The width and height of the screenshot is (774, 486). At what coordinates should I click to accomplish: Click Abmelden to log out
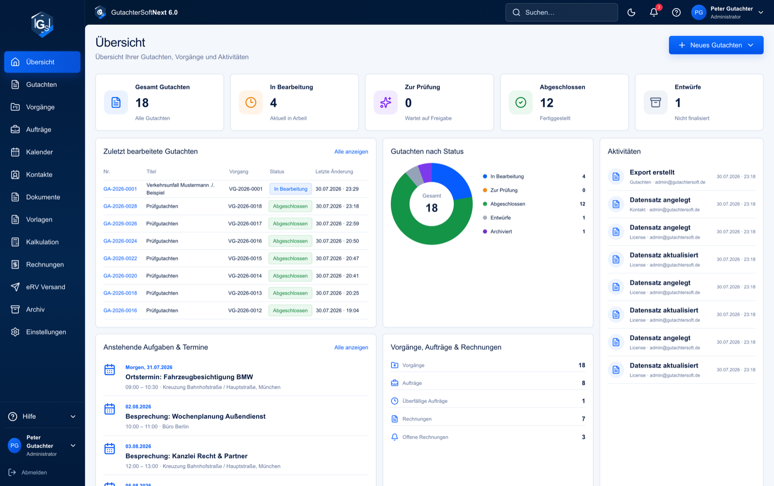point(28,472)
